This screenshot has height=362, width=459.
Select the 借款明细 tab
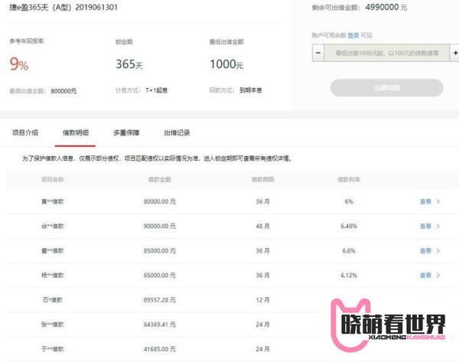[76, 132]
